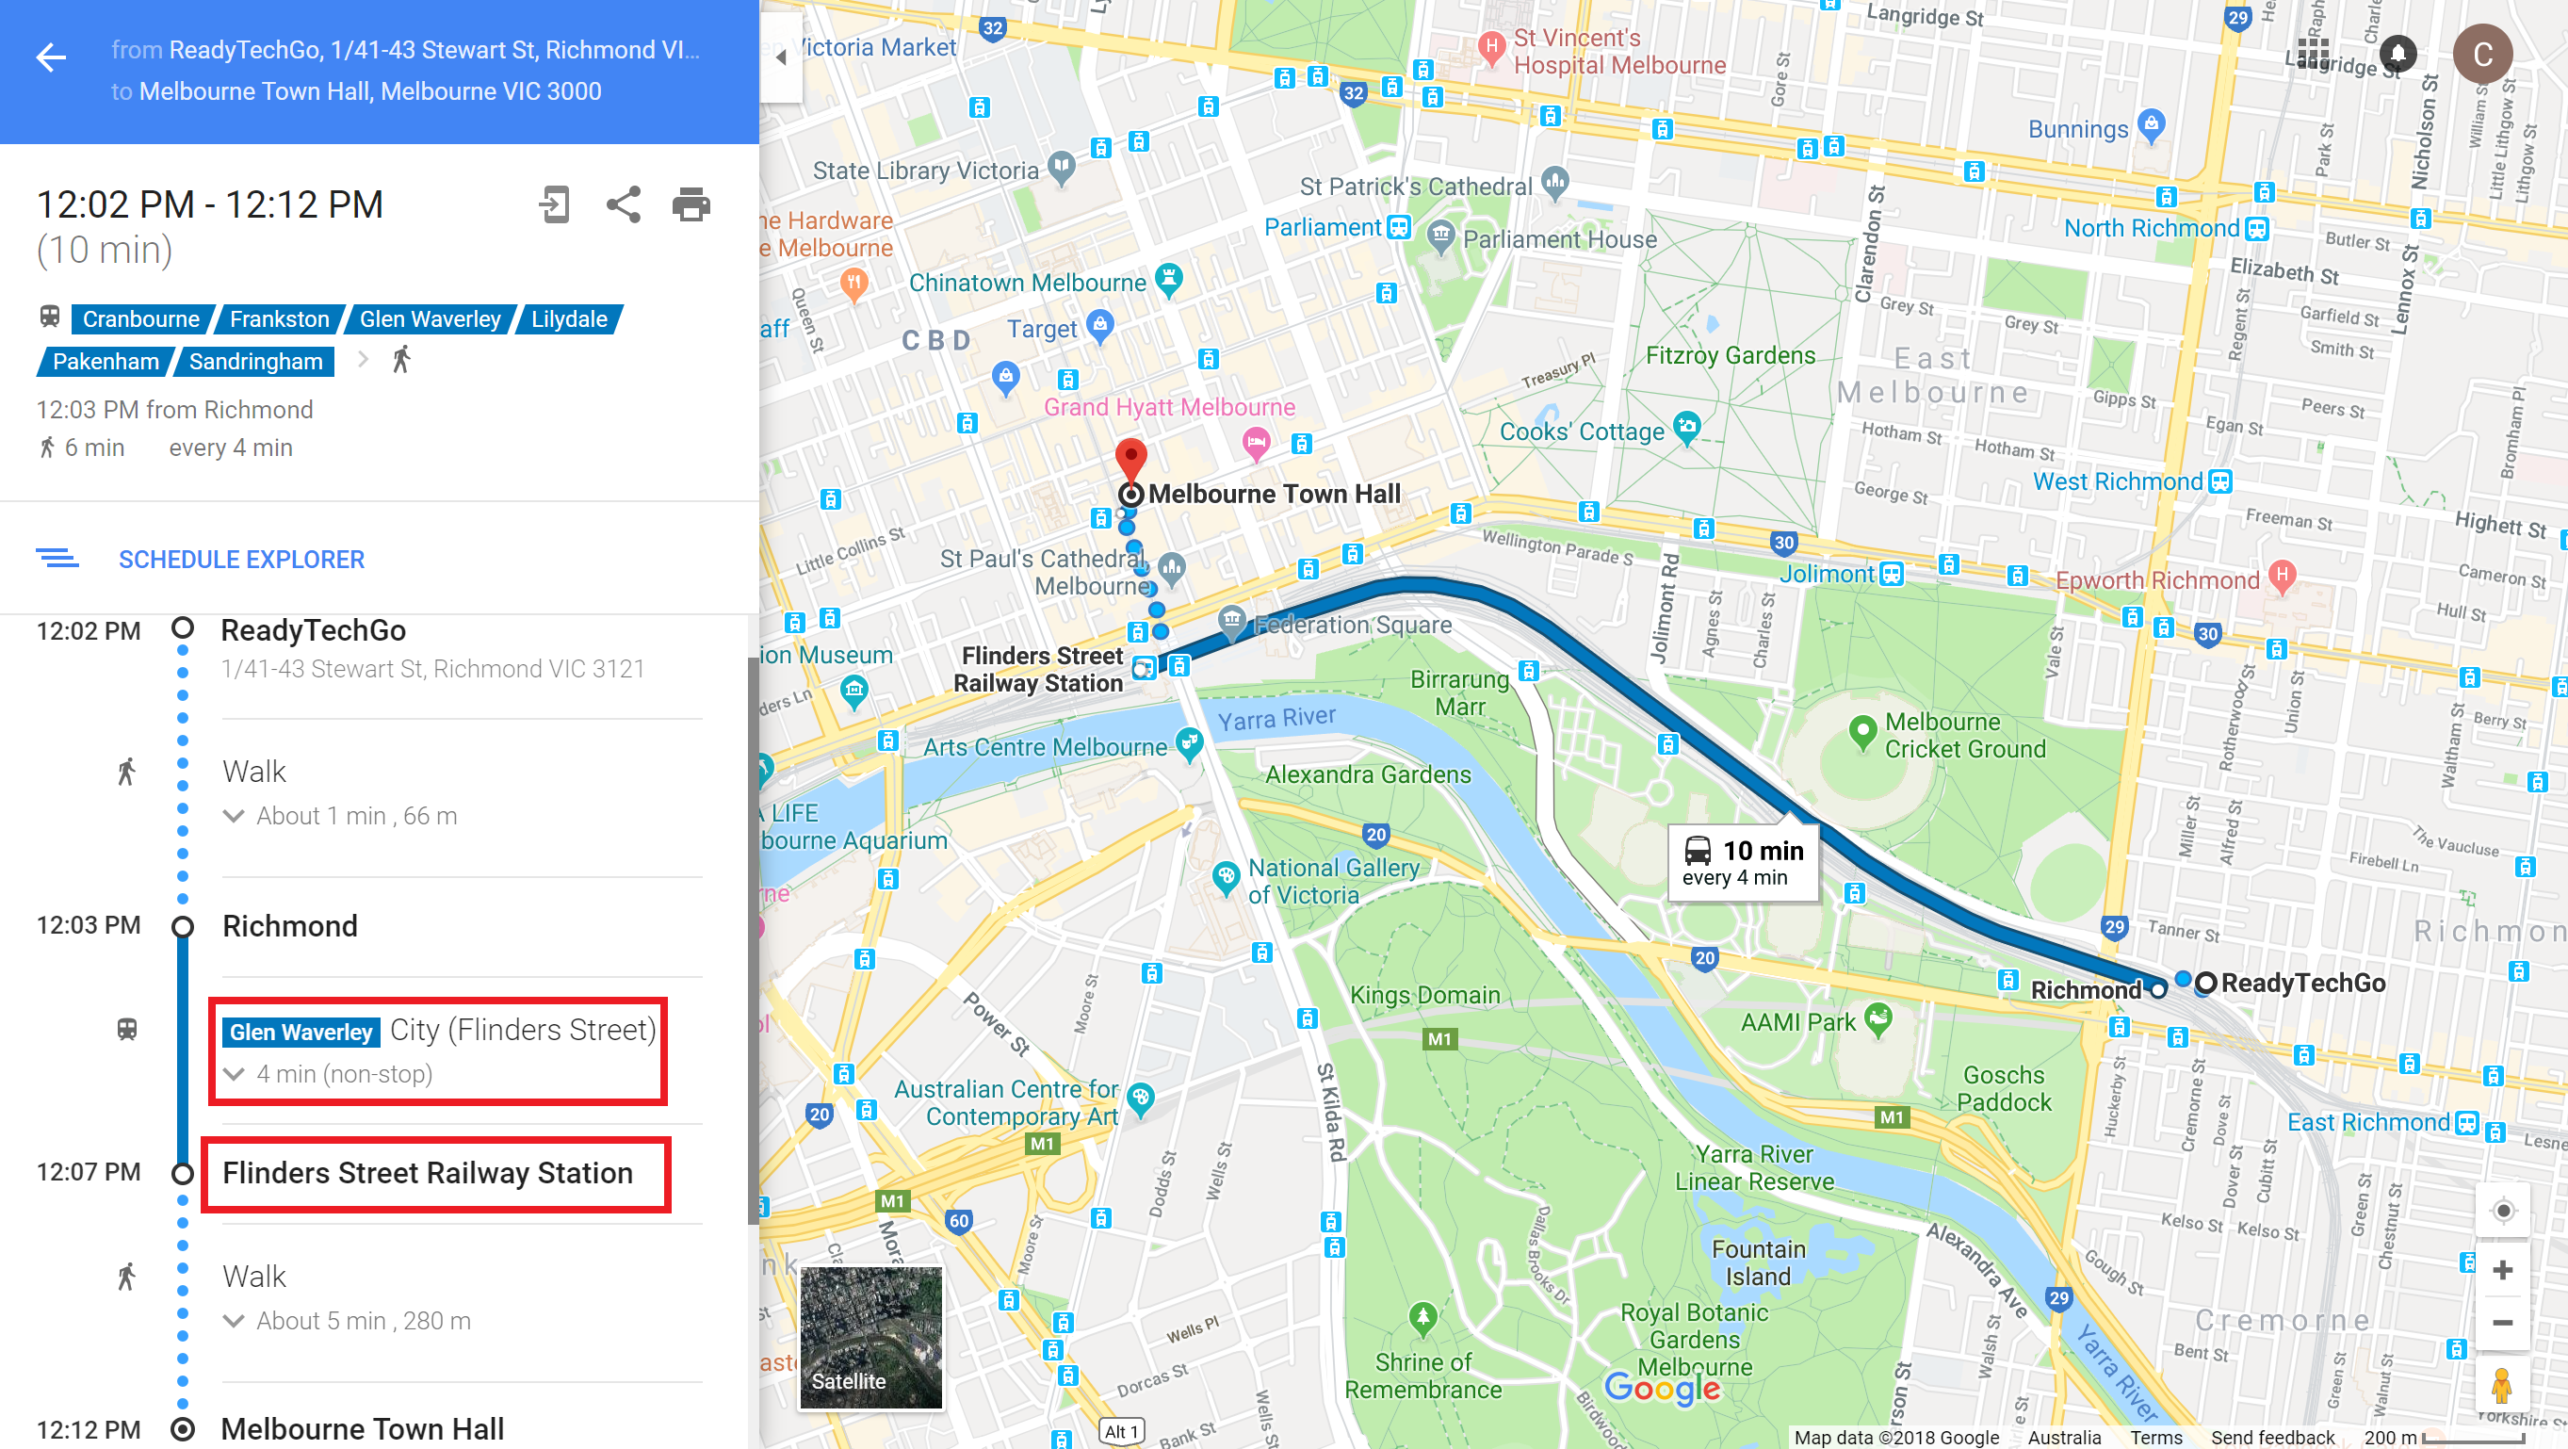Open the account avatar labeled C
Viewport: 2568px width, 1449px height.
pos(2482,54)
